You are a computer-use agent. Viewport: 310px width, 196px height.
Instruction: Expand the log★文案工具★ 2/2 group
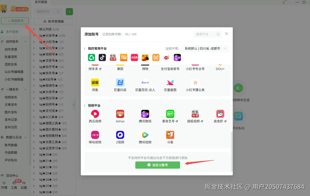pyautogui.click(x=34, y=142)
